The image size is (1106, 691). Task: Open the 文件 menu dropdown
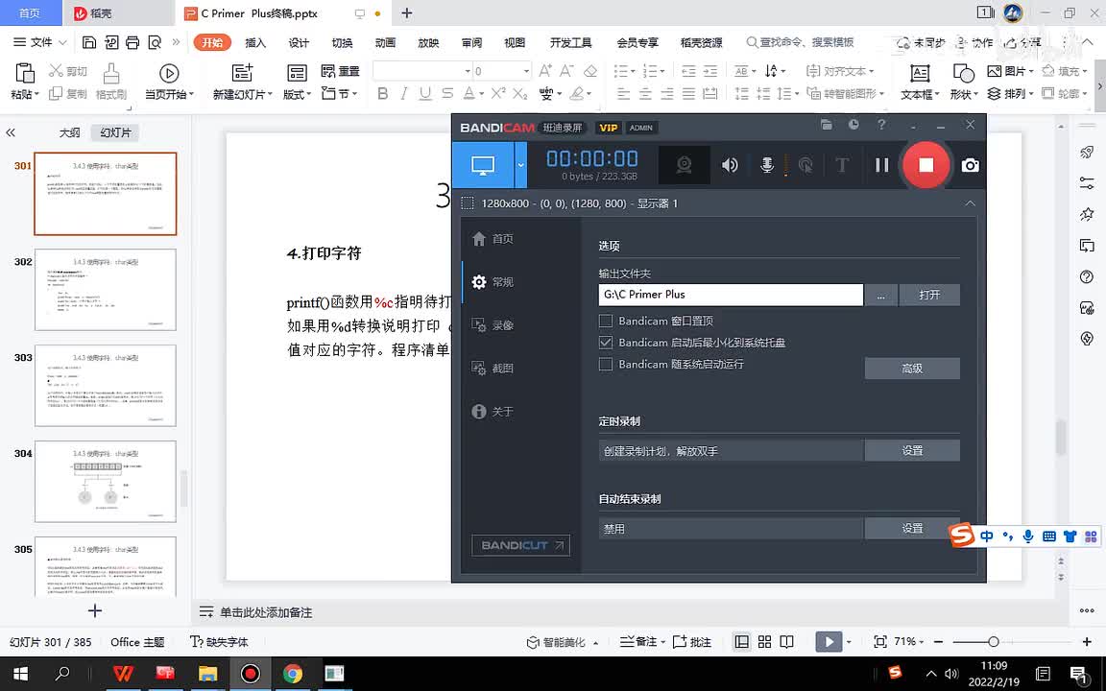(40, 42)
